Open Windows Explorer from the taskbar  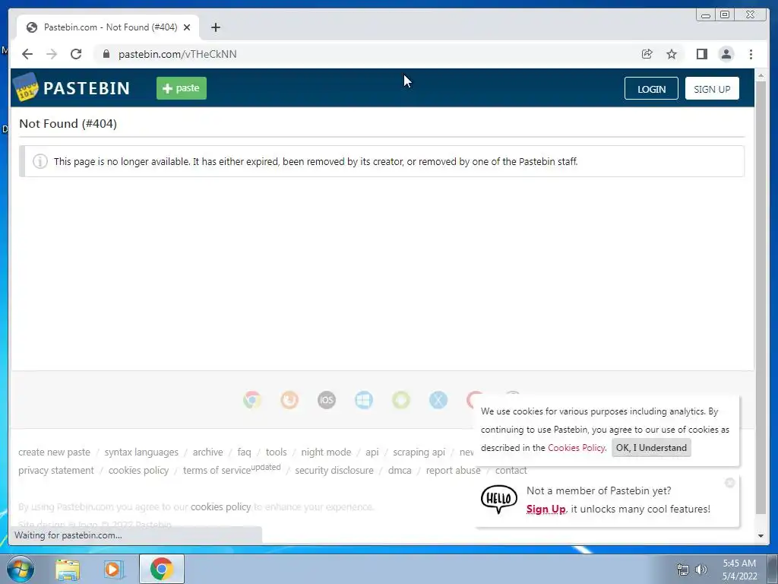point(68,570)
